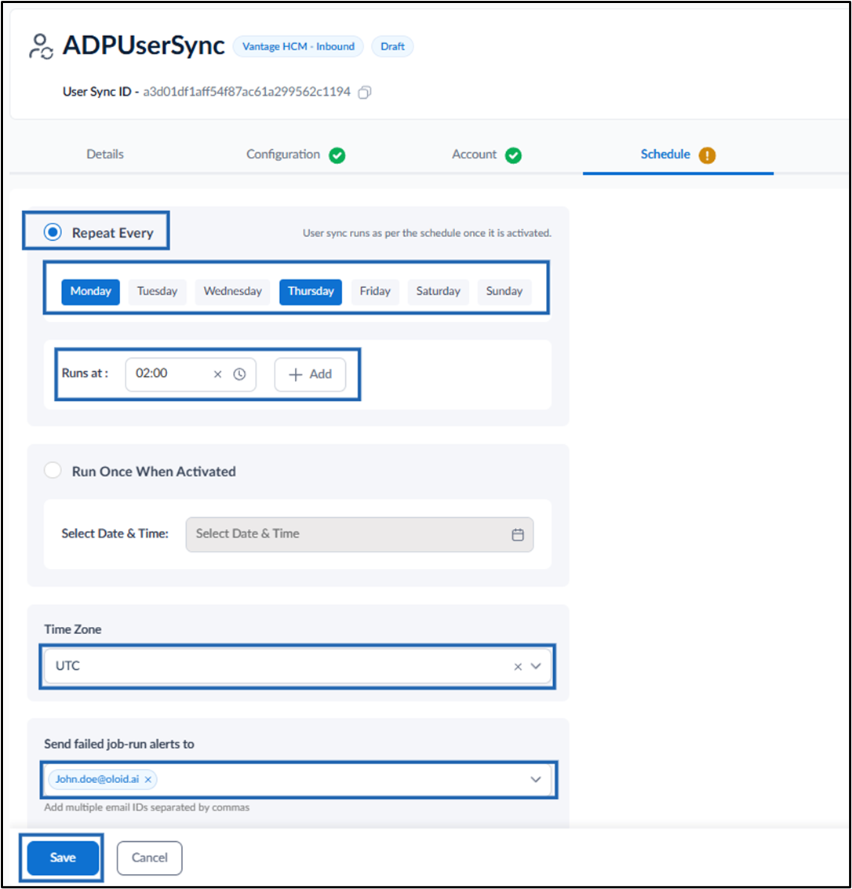Click the Runs at 02:00 time field
Viewport: 852px width, 889px height.
pos(191,374)
